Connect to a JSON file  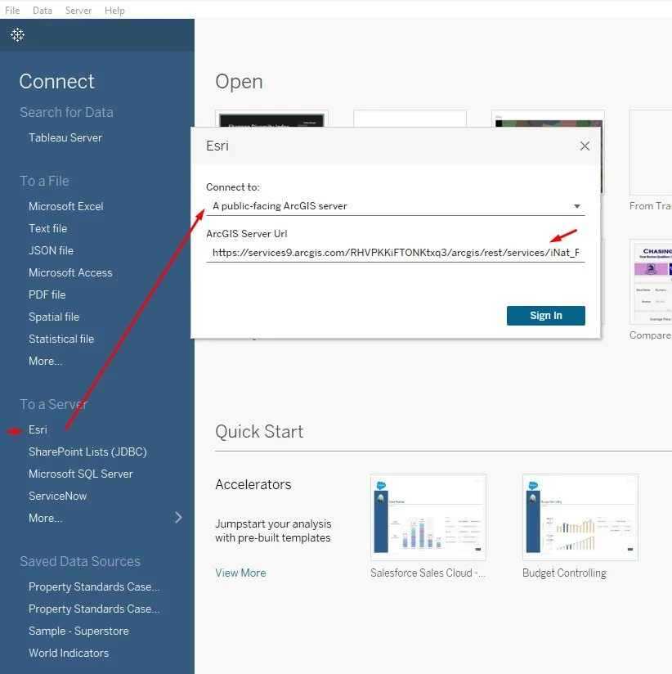[51, 250]
